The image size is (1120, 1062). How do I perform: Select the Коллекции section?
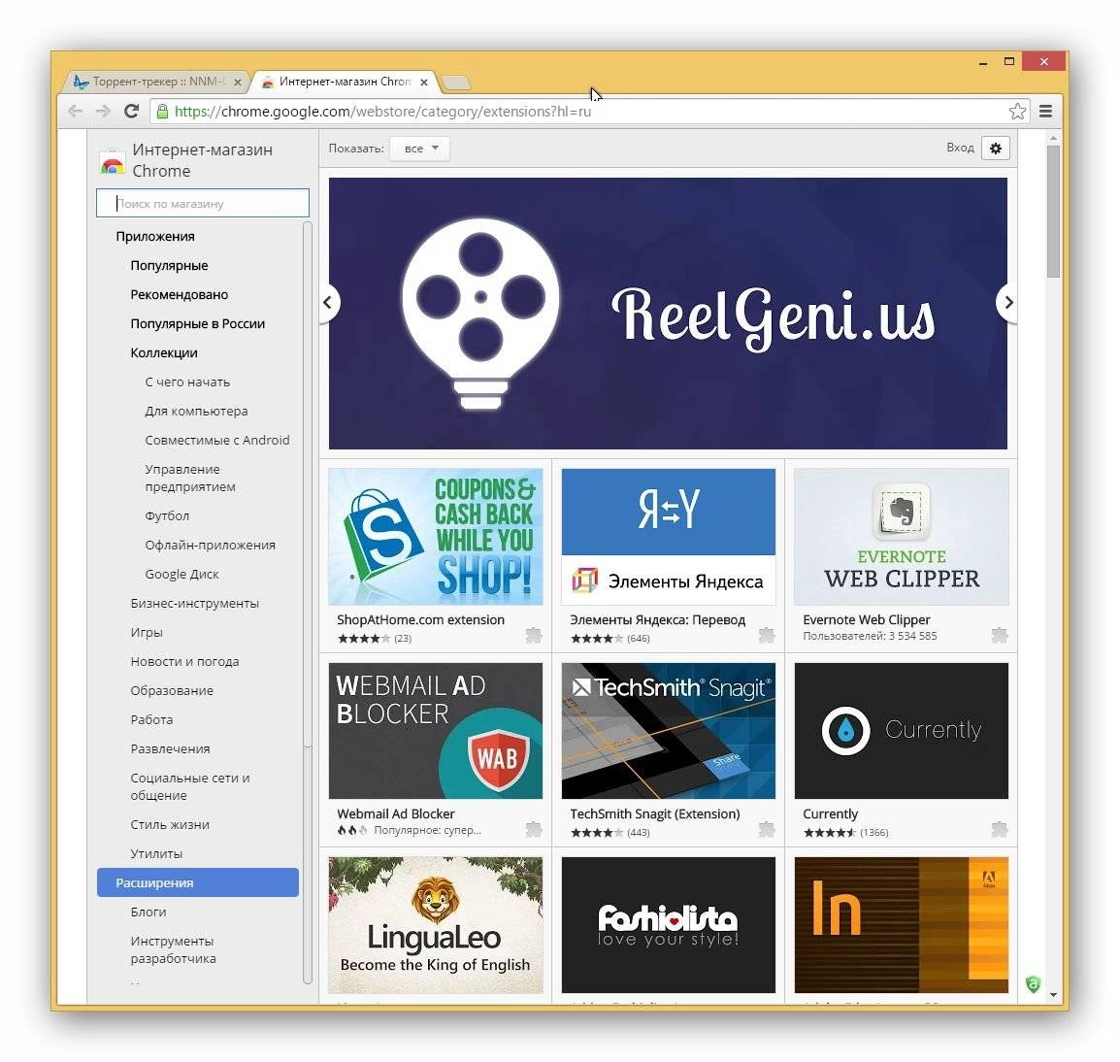point(164,353)
